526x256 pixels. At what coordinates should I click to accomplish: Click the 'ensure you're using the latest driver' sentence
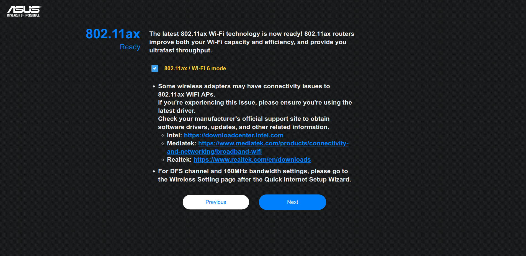pos(255,106)
